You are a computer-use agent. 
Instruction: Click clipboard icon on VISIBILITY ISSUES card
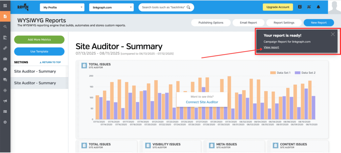[148, 145]
